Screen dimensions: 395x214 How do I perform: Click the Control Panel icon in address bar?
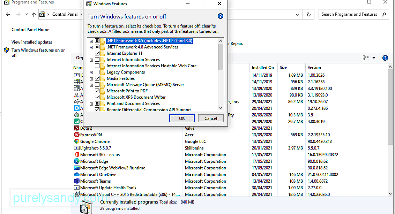[x=42, y=15]
